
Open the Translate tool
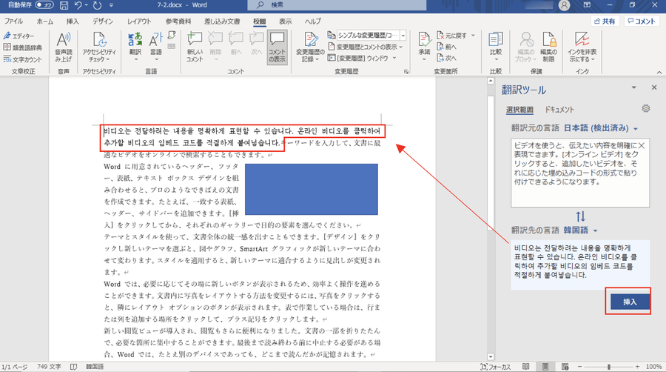coord(135,47)
